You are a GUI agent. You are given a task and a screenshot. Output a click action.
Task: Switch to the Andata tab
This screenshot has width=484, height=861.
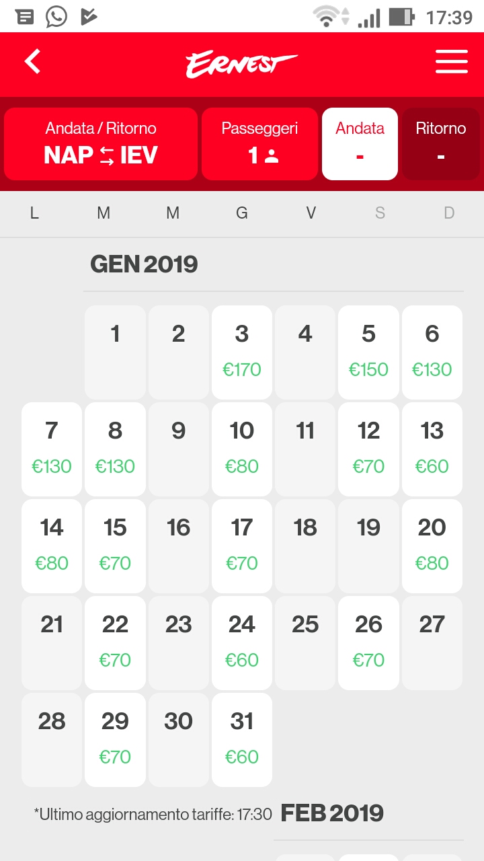click(360, 143)
